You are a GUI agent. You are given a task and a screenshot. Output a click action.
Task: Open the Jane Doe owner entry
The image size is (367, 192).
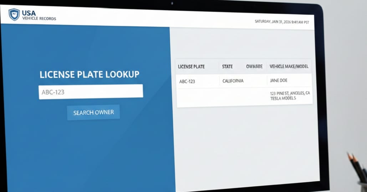pos(279,81)
